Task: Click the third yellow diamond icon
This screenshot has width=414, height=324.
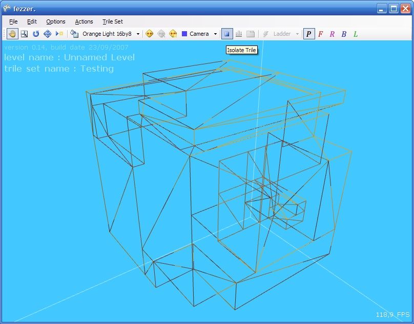Action: pos(173,34)
